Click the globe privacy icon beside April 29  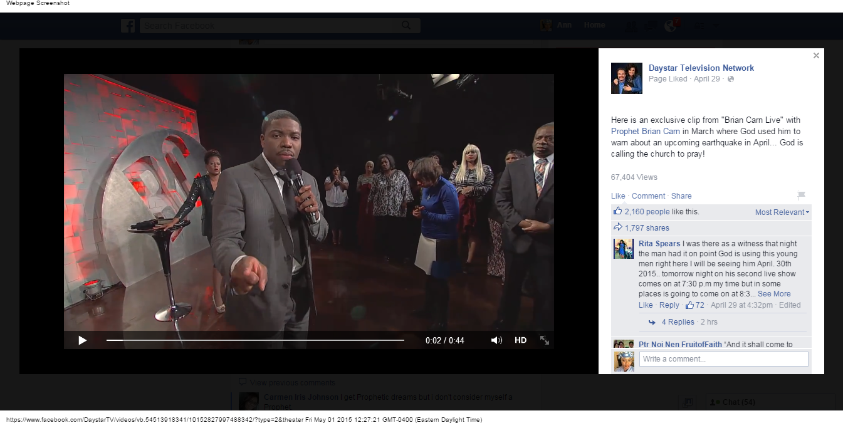click(x=731, y=79)
